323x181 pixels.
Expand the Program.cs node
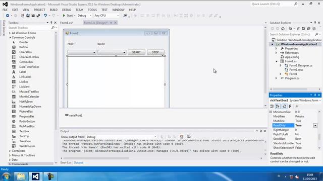(x=277, y=78)
